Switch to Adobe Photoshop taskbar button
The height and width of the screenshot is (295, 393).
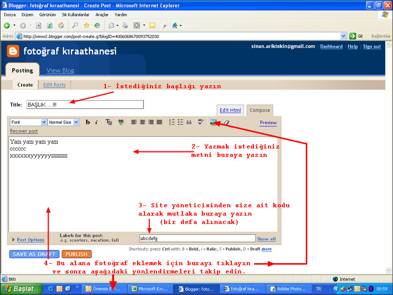pyautogui.click(x=289, y=289)
